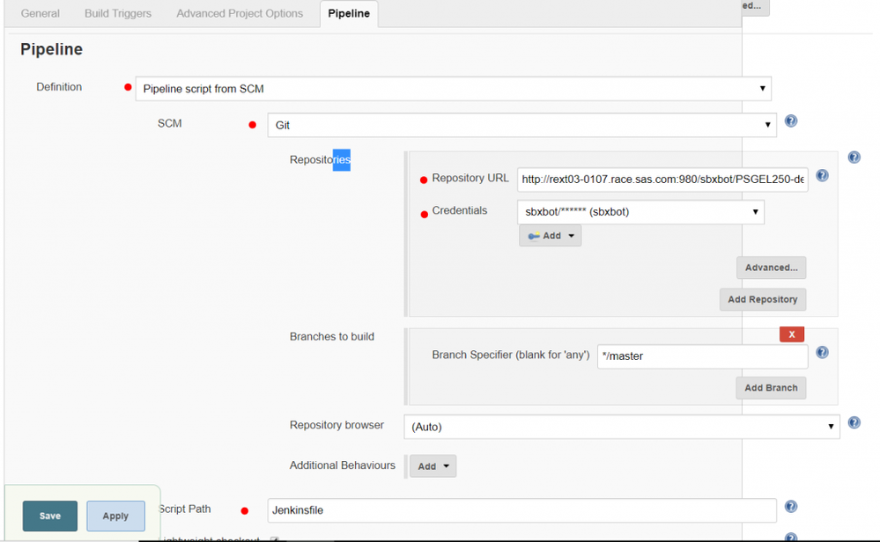Image resolution: width=880 pixels, height=542 pixels.
Task: Open the Definition dropdown (Pipeline script from SCM)
Action: [453, 89]
